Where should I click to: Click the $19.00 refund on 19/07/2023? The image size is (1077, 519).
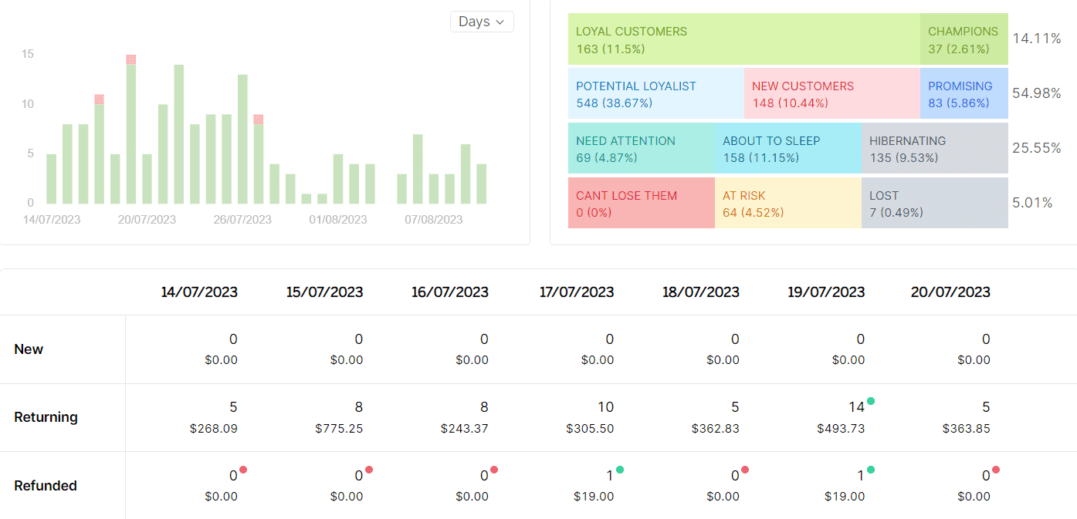click(845, 497)
